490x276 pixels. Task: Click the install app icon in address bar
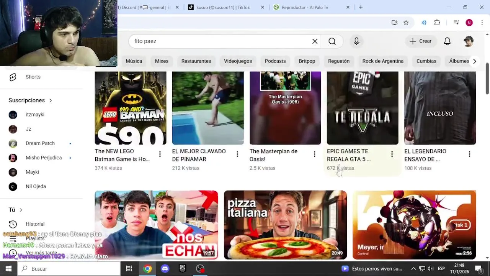(x=394, y=23)
